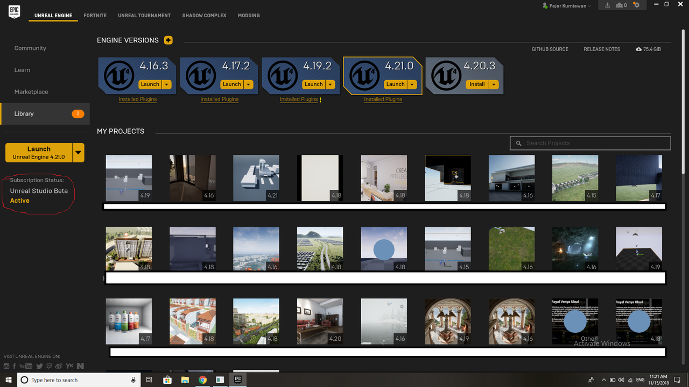Open Installed Plugins link under 4.17.2
The height and width of the screenshot is (387, 689).
pos(220,99)
